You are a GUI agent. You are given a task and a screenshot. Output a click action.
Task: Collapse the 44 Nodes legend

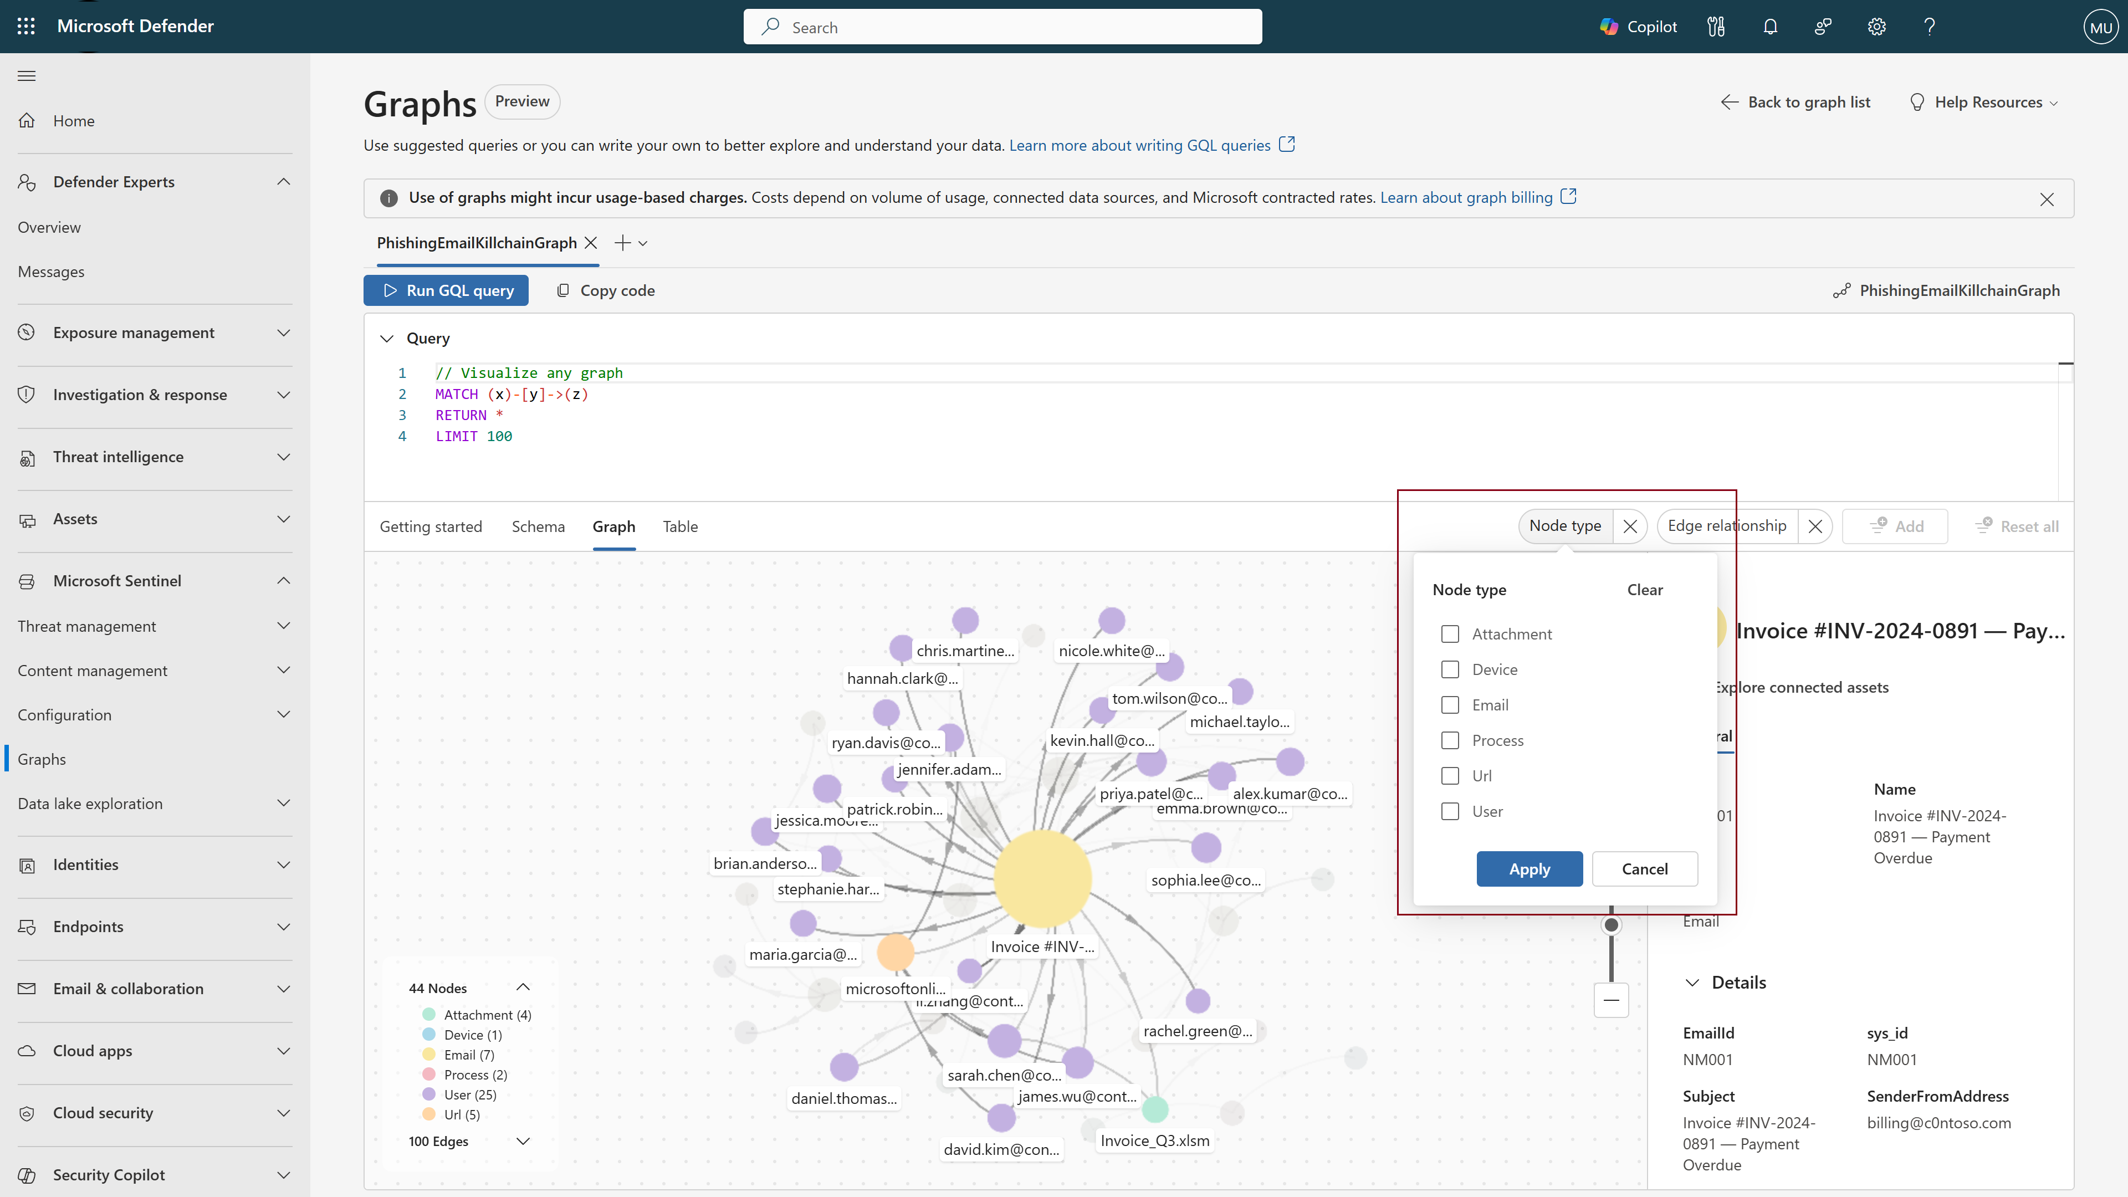click(523, 987)
